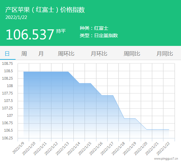Click the www.pingguo7.cn watermark link

pyautogui.click(x=166, y=159)
